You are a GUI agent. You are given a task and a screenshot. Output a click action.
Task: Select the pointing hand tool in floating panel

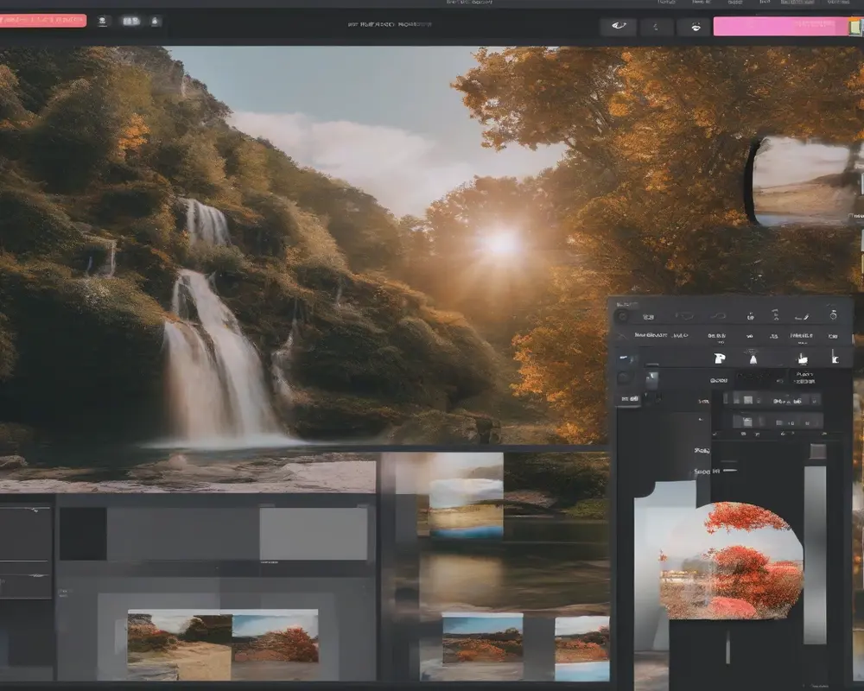(x=803, y=358)
